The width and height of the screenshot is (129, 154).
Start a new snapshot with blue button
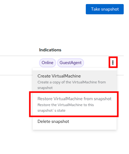coord(105,9)
